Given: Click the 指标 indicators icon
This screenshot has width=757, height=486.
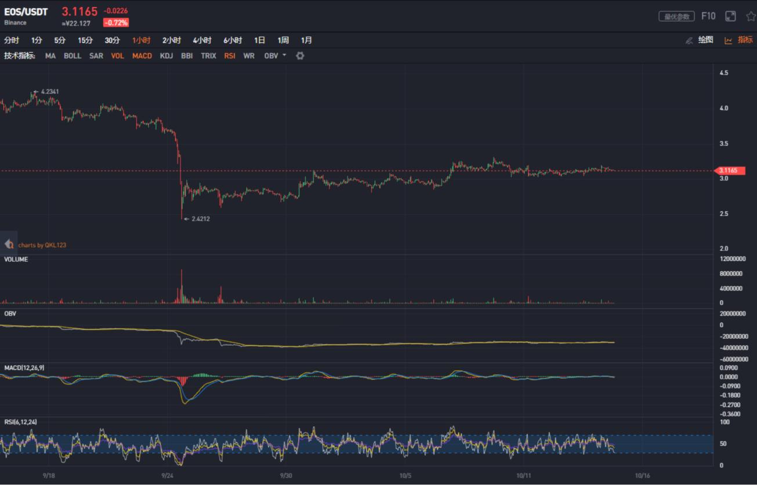Looking at the screenshot, I should pos(745,41).
